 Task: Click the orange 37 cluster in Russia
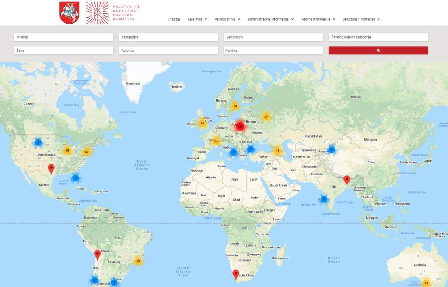(x=266, y=117)
